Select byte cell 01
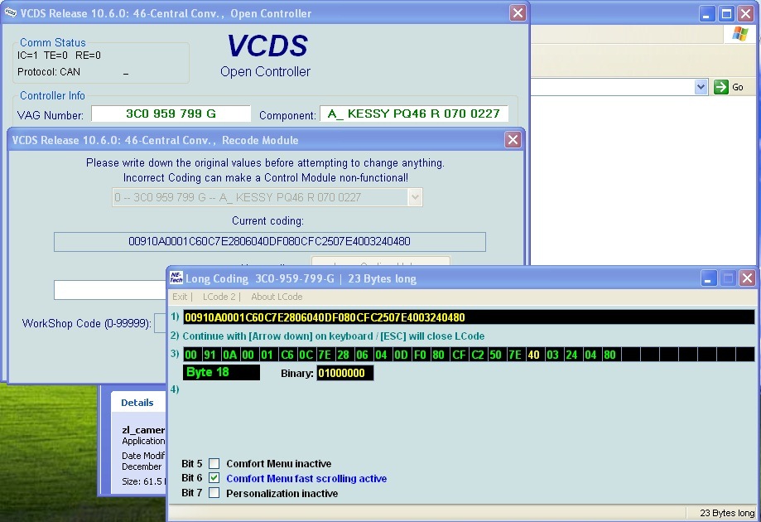This screenshot has width=761, height=522. (267, 355)
